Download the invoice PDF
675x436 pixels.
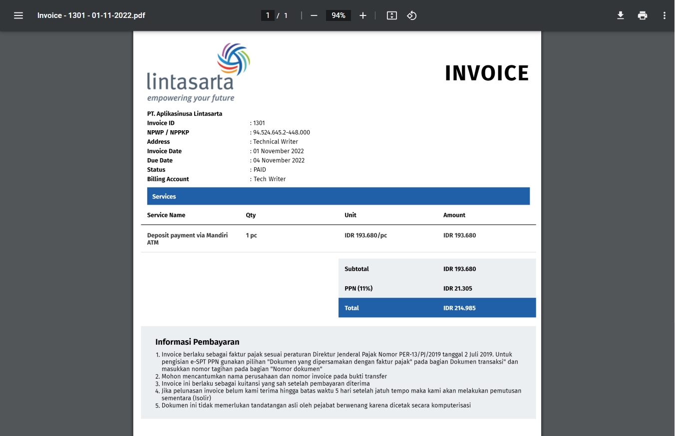tap(620, 15)
